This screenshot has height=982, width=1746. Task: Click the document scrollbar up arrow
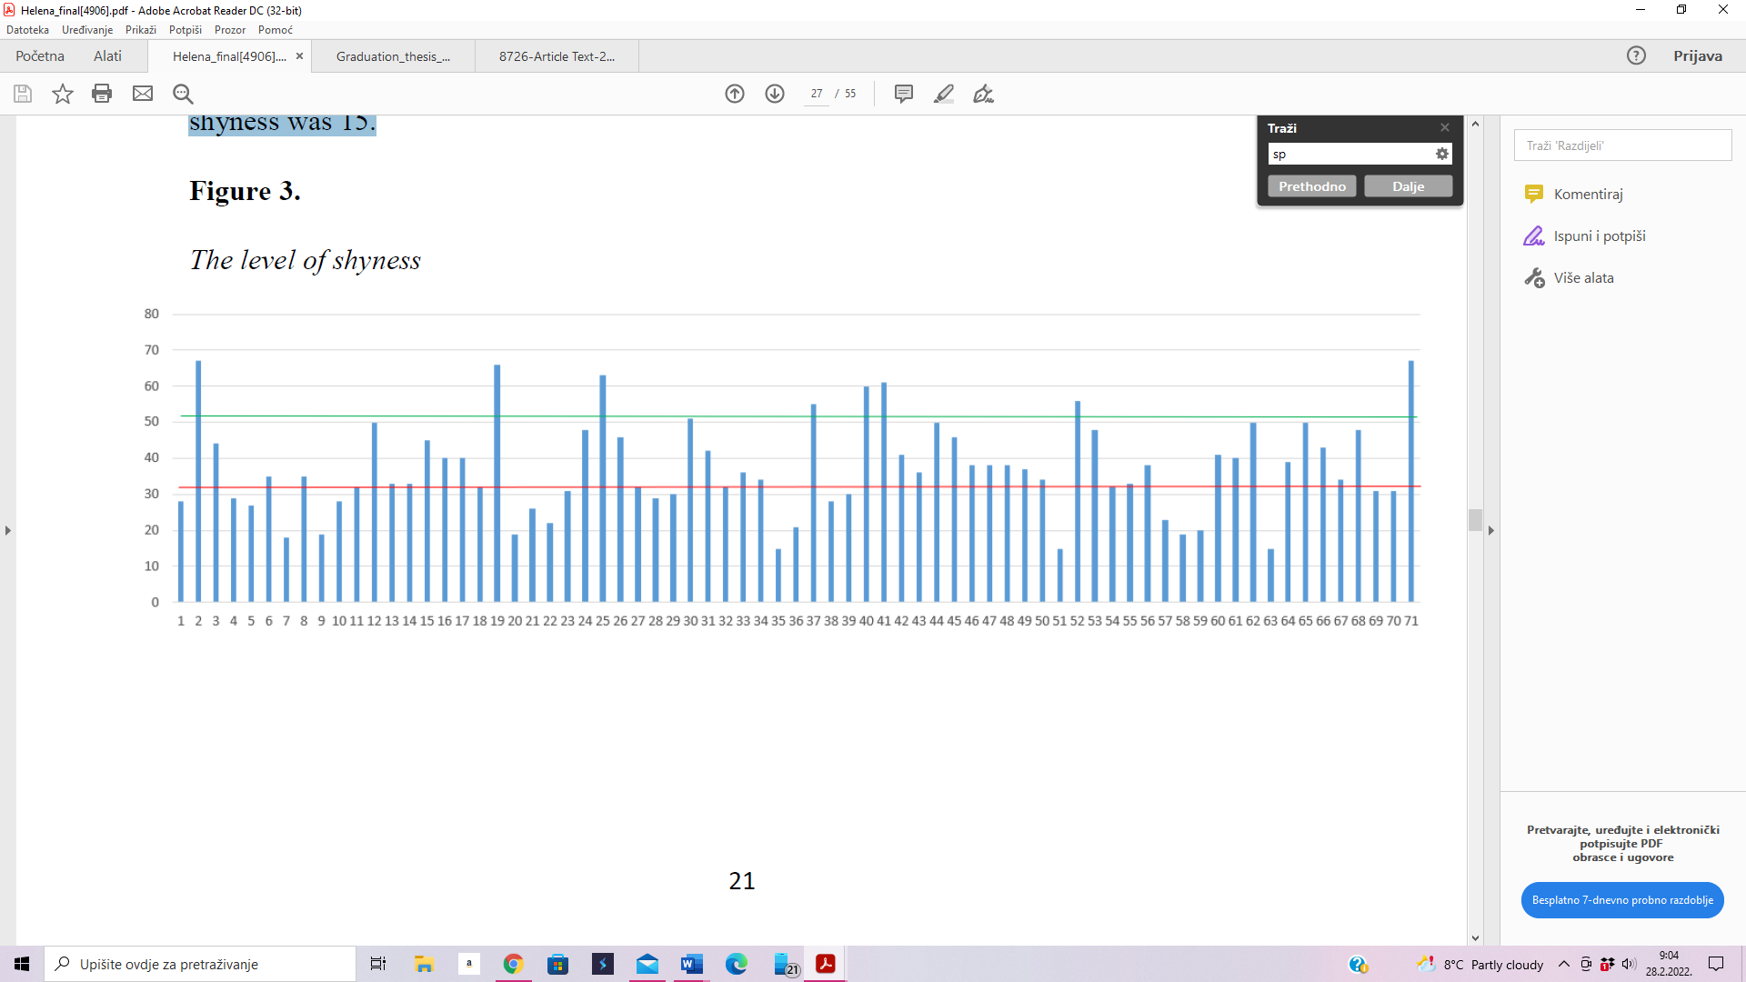pos(1475,124)
